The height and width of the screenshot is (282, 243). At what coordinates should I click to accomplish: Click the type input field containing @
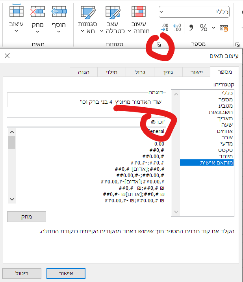pyautogui.click(x=86, y=122)
